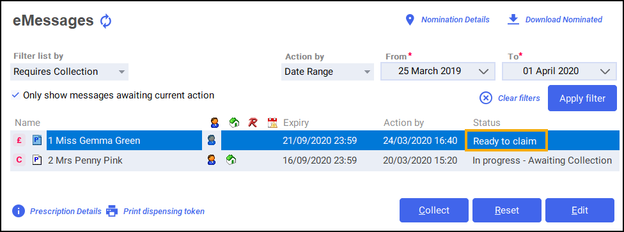This screenshot has height=232, width=624.
Task: Click the Apply filter button
Action: (x=582, y=98)
